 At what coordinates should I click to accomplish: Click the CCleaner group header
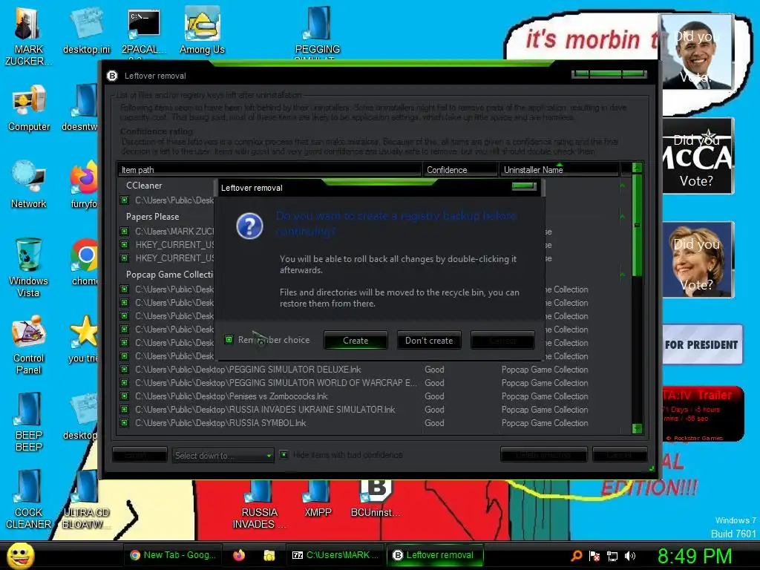point(144,186)
